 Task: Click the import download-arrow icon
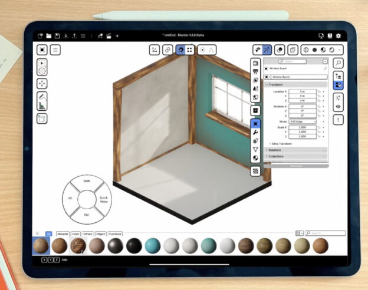[65, 36]
